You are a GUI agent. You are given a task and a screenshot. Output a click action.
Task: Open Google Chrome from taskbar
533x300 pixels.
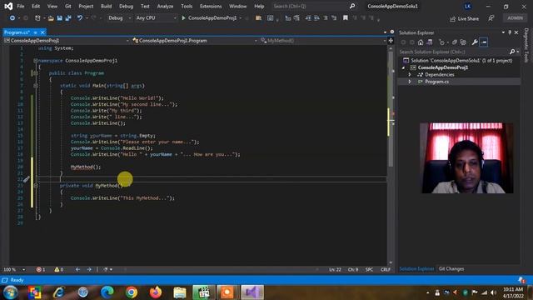point(132,292)
